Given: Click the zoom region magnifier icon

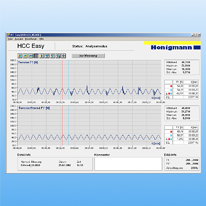Looking at the screenshot, I should [x=58, y=56].
